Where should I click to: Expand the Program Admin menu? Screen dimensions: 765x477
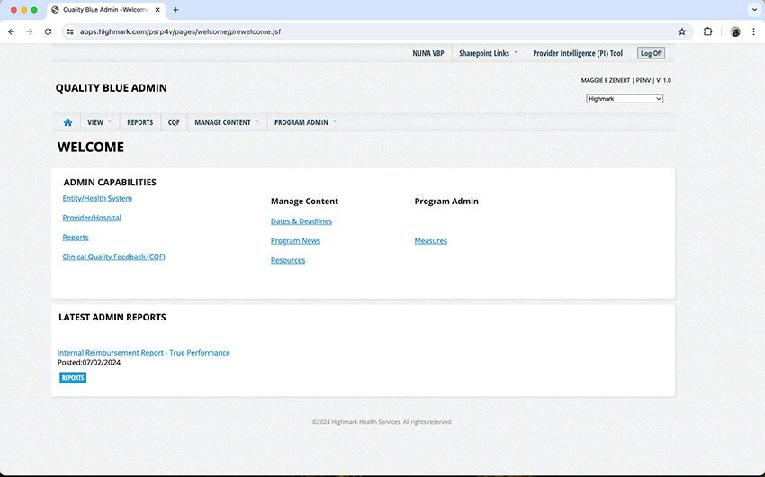tap(305, 122)
